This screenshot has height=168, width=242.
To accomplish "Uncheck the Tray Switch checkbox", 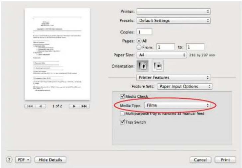I will pos(122,122).
